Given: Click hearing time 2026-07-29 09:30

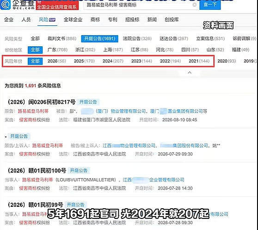Looking at the screenshot, I should tap(175, 154).
